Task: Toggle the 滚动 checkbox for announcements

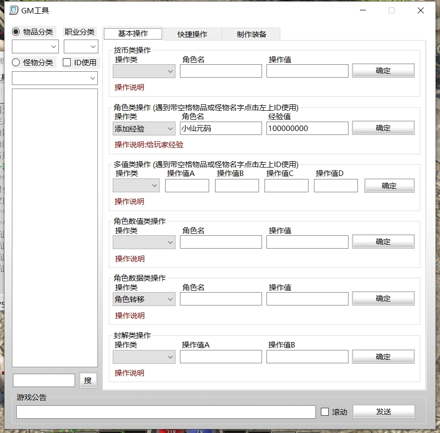Action: point(325,412)
